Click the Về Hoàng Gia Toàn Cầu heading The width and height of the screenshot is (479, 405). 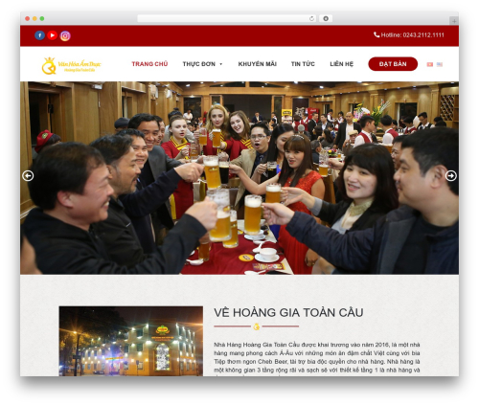[x=288, y=312]
